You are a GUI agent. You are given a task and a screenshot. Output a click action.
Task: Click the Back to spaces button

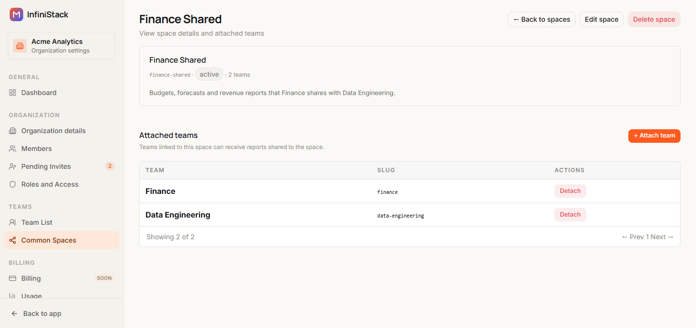click(x=542, y=19)
